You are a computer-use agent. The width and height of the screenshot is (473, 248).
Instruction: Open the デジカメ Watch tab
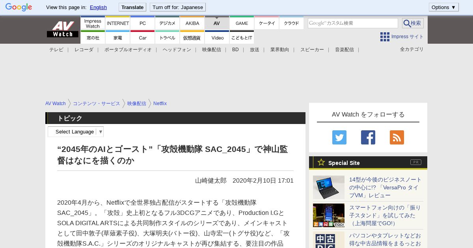click(167, 23)
